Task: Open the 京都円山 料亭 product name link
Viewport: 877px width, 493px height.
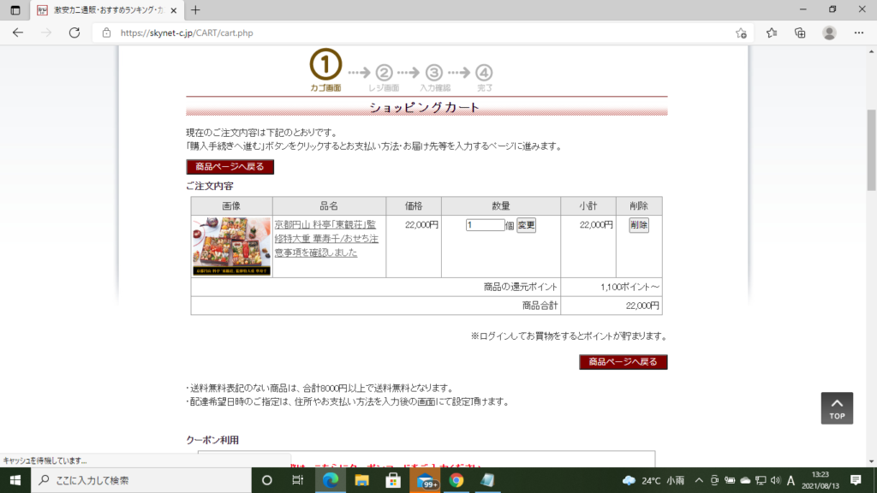Action: pos(326,239)
